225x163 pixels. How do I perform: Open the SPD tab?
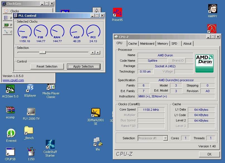click(x=174, y=44)
